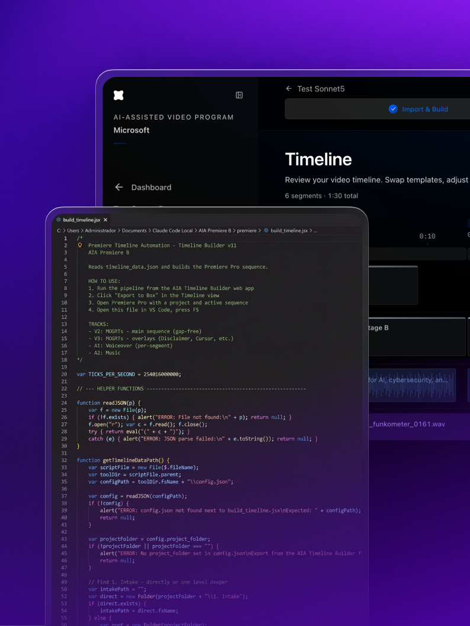Open build_timeline.jsx breadcrumb file entry

click(x=289, y=231)
